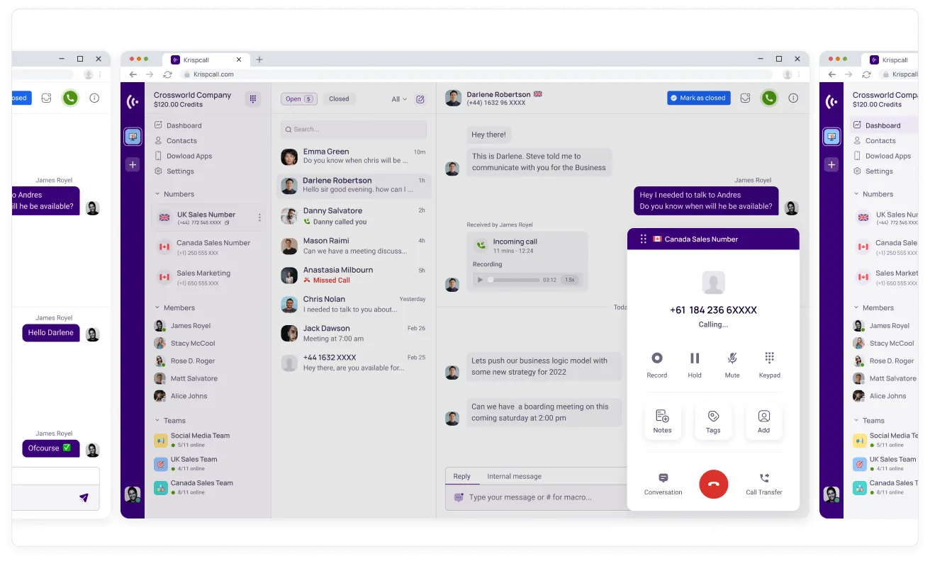Open Tags for the call

(713, 421)
